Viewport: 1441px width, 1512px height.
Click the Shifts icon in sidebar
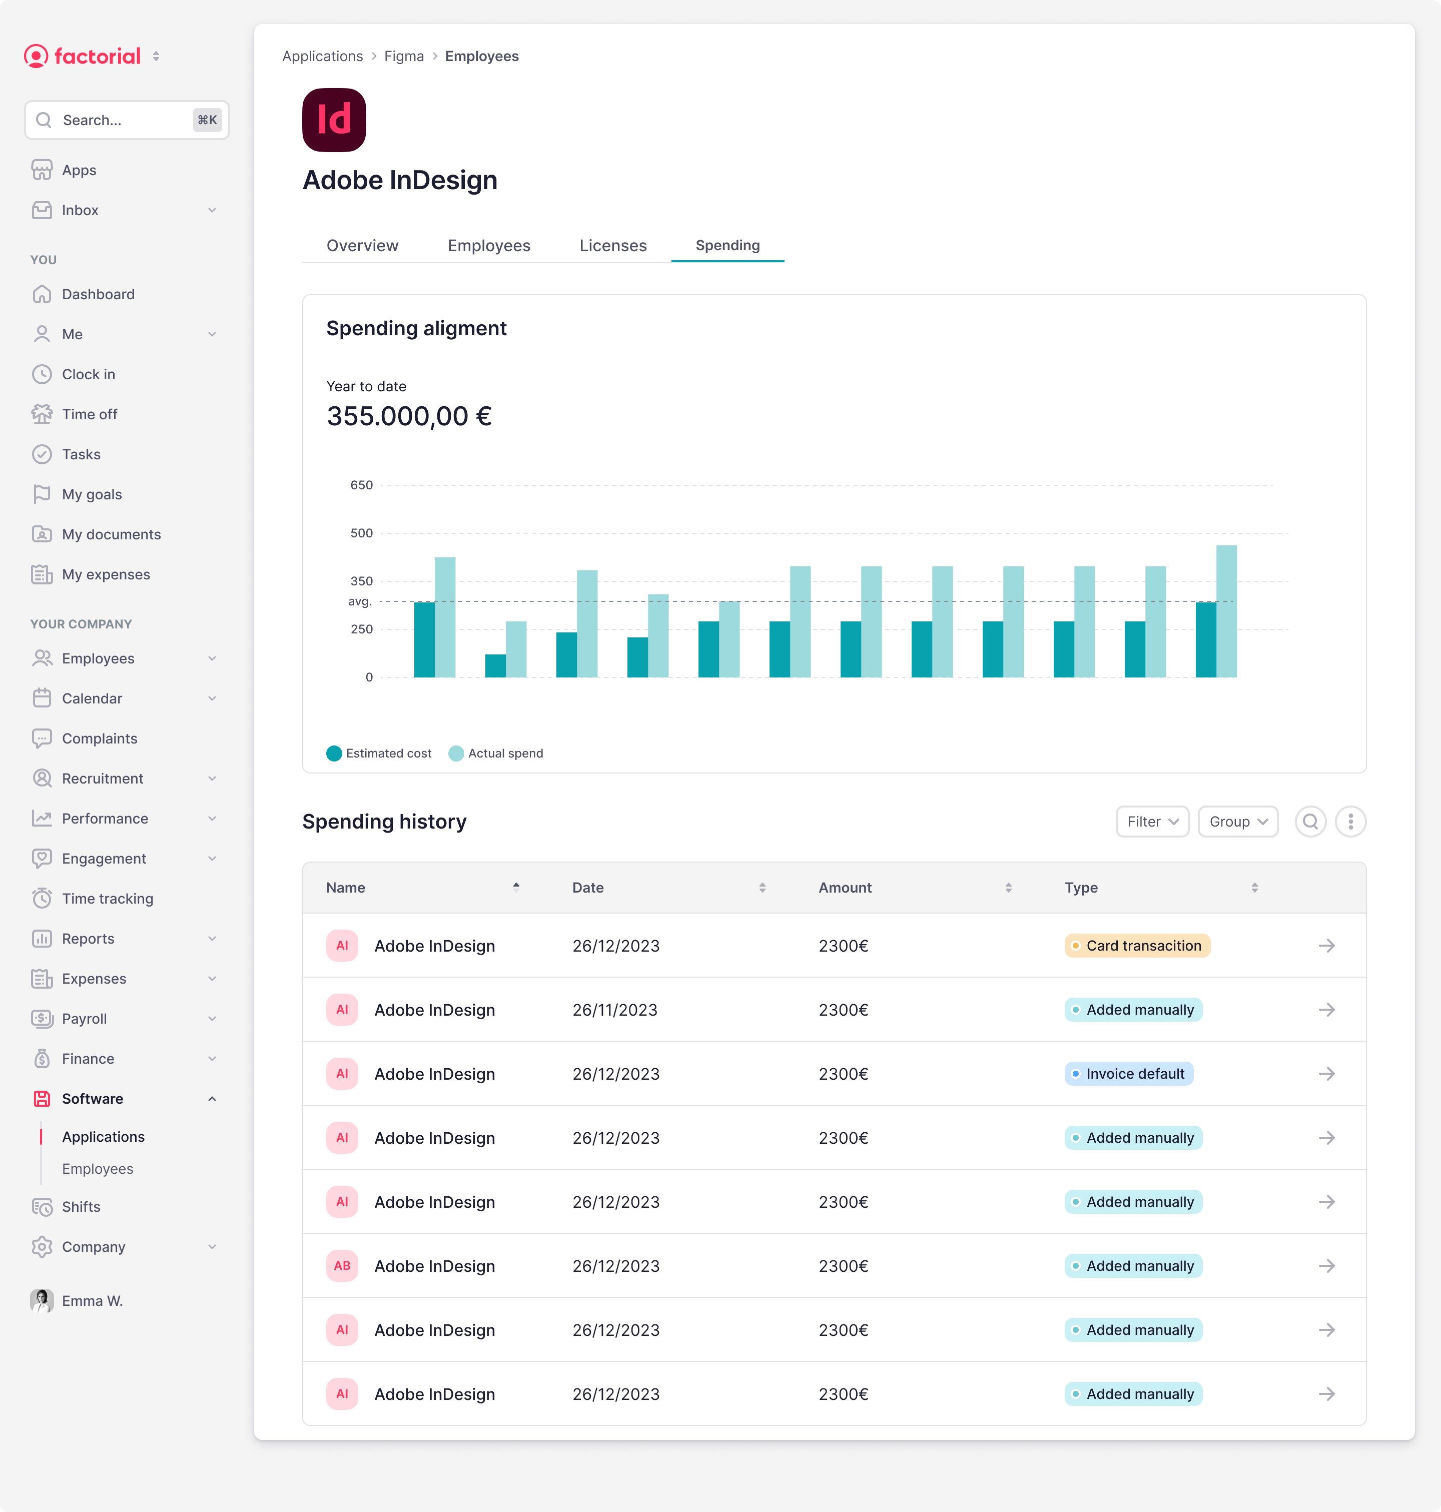click(x=42, y=1206)
